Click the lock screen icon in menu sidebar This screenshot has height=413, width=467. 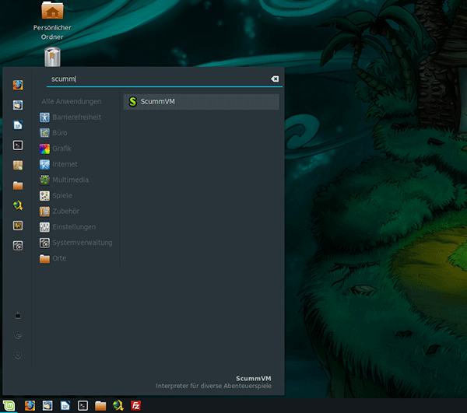tap(18, 316)
